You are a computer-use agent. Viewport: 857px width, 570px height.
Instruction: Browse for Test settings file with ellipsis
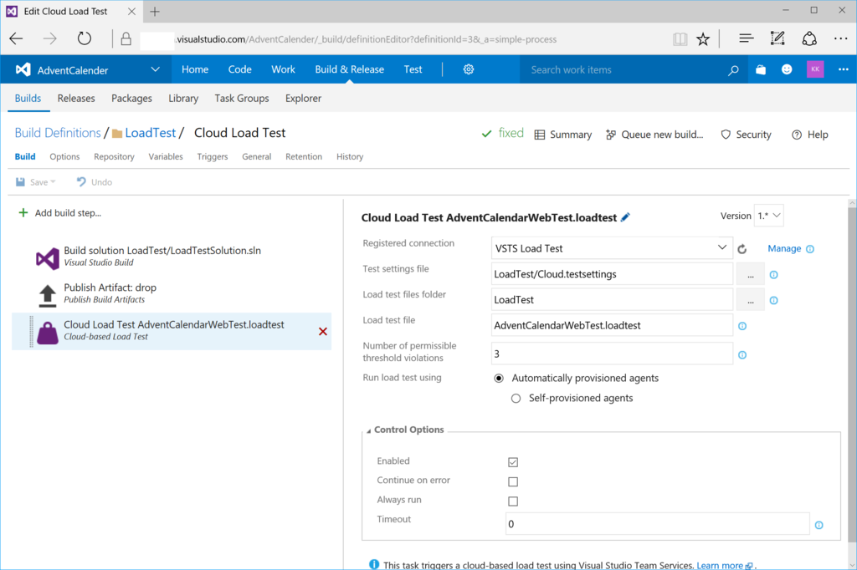click(x=751, y=274)
